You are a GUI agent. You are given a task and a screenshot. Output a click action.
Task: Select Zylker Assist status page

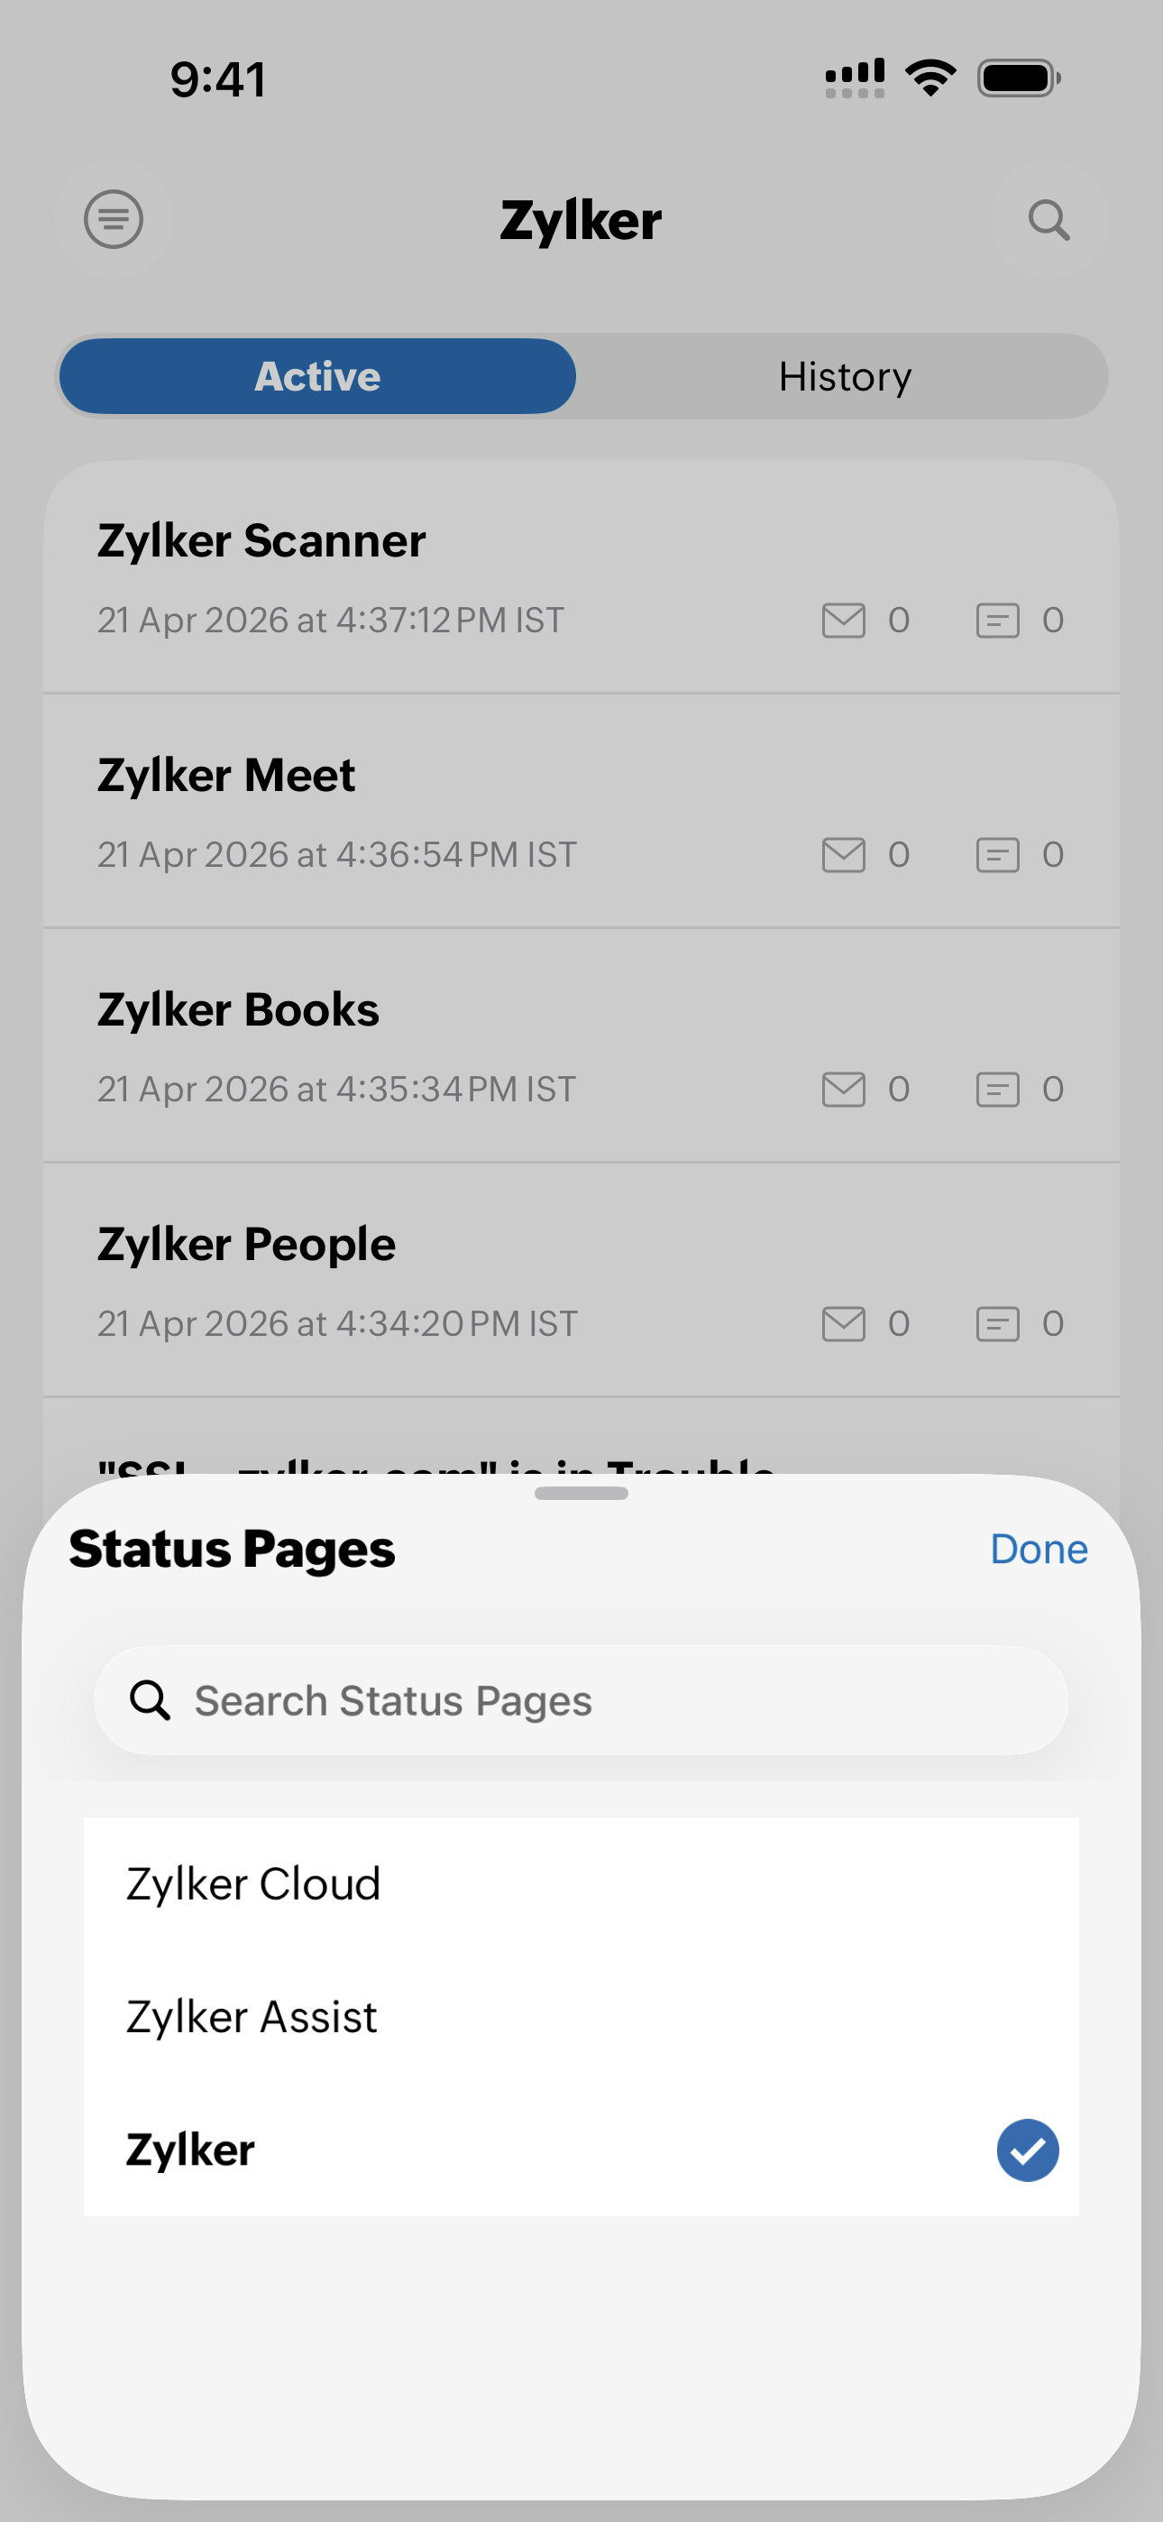point(252,2018)
